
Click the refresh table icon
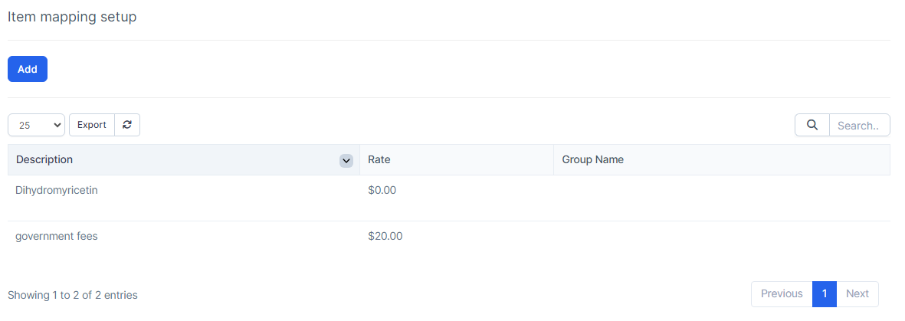(x=127, y=125)
